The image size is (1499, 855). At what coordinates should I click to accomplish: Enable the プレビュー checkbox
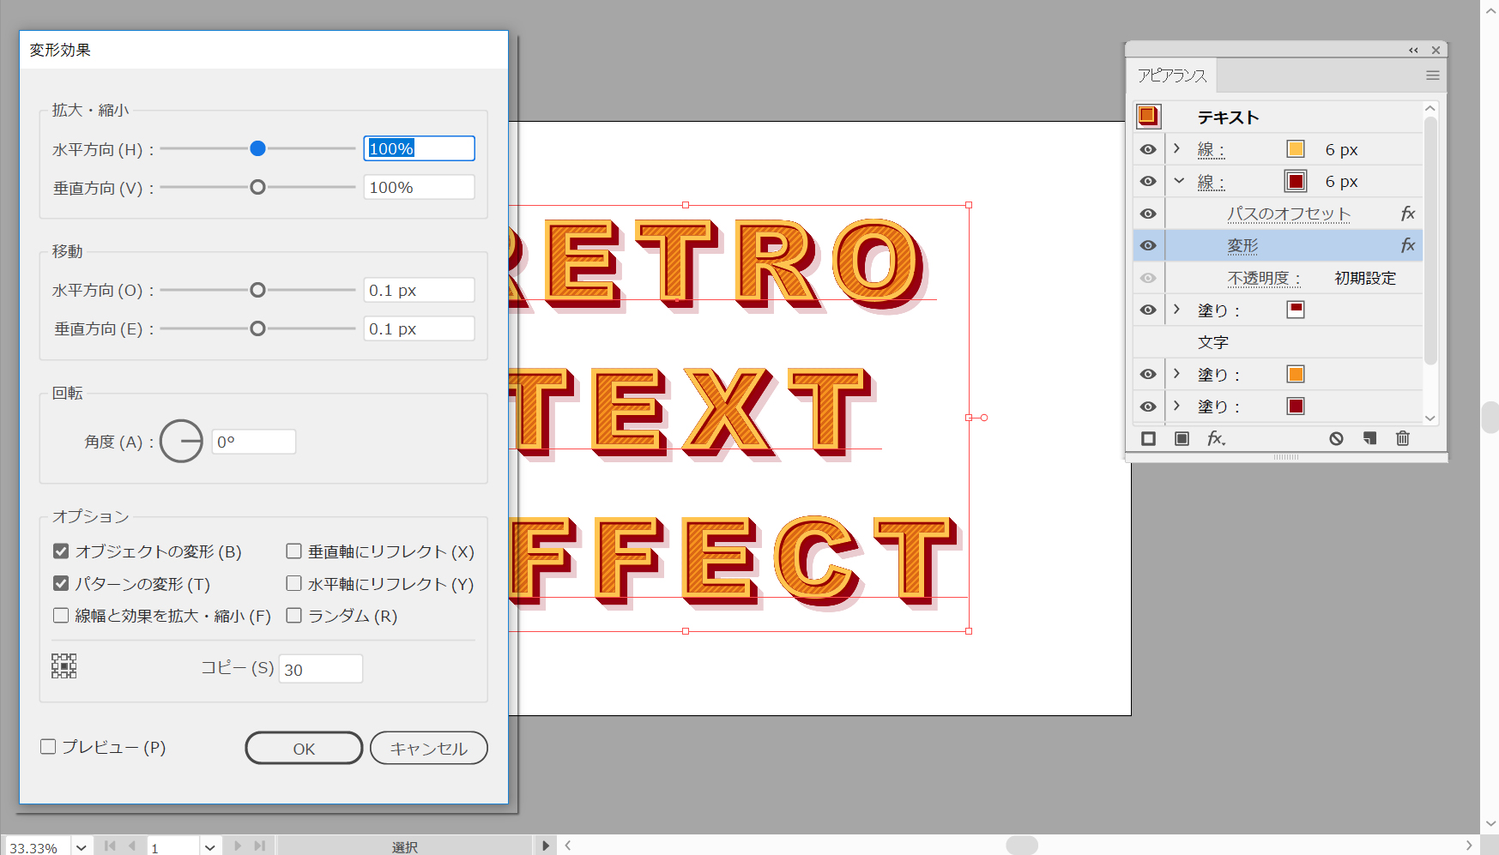tap(49, 747)
